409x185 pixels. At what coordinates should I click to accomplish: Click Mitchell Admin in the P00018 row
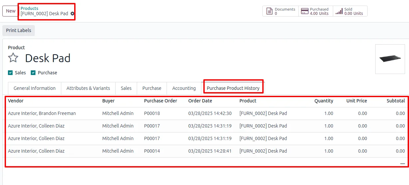(x=118, y=113)
